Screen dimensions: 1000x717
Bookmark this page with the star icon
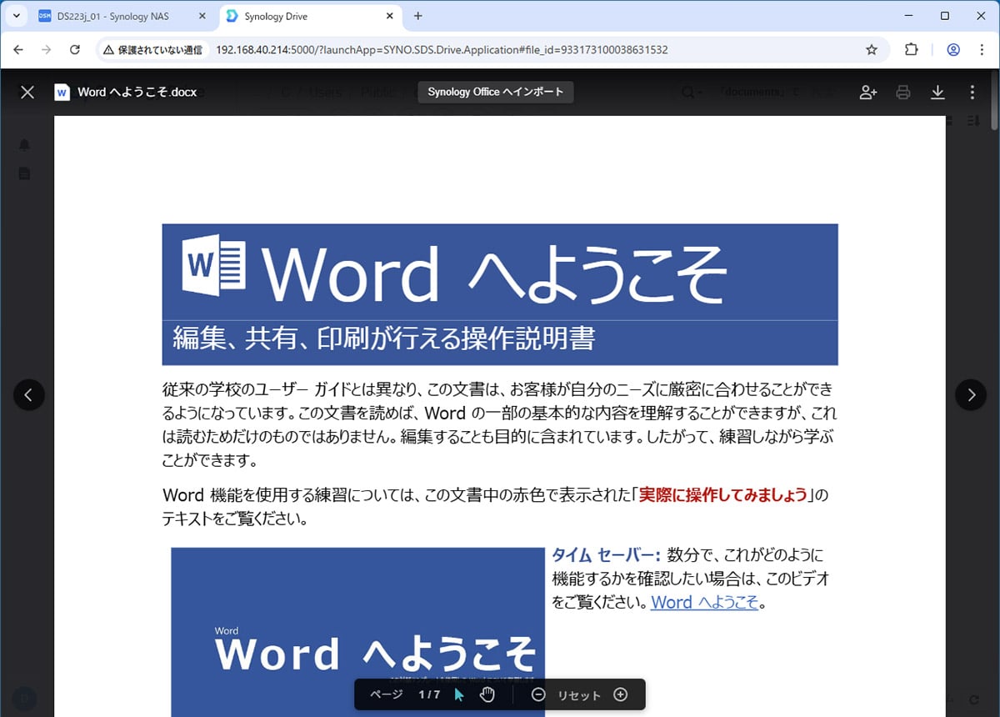pyautogui.click(x=872, y=50)
